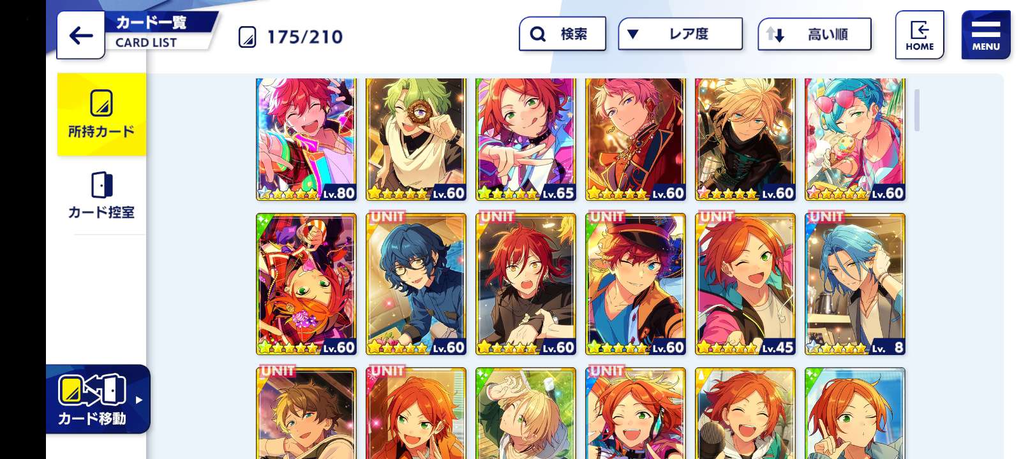The width and height of the screenshot is (1021, 459).
Task: Open the green-haired donut card Lv.60
Action: click(x=416, y=139)
